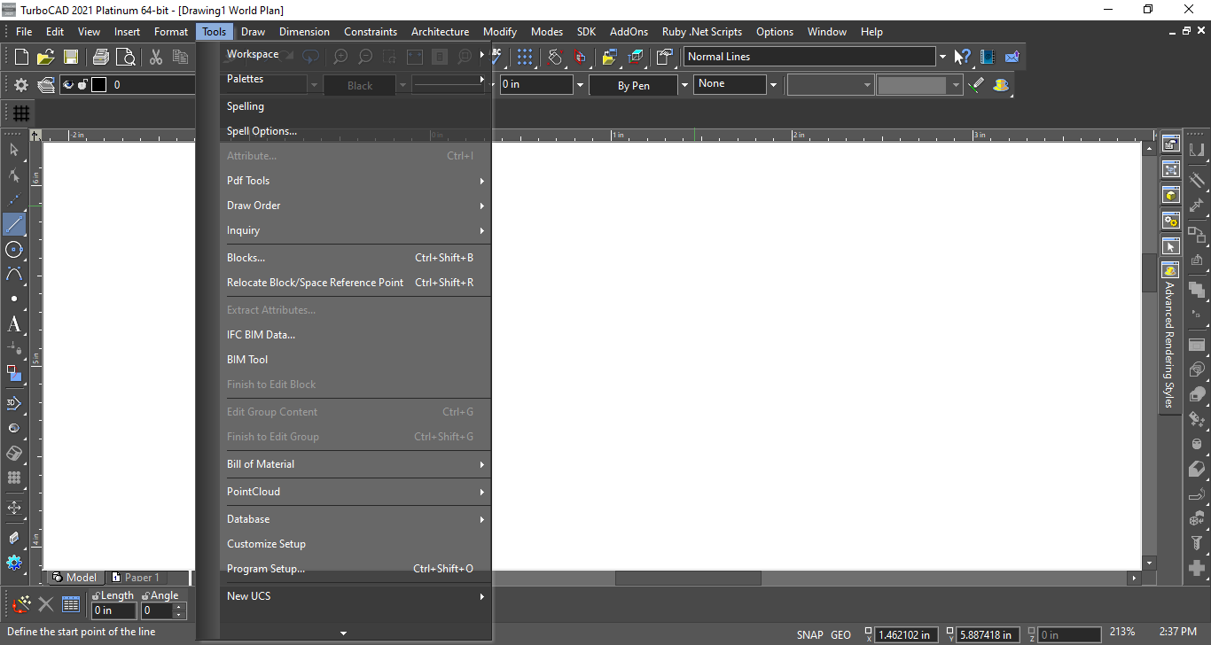Select the Line tool in the left toolbar
1211x645 pixels.
14,224
